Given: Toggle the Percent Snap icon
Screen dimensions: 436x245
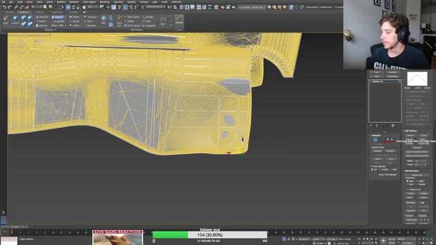Looking at the screenshot, I should [x=131, y=7].
